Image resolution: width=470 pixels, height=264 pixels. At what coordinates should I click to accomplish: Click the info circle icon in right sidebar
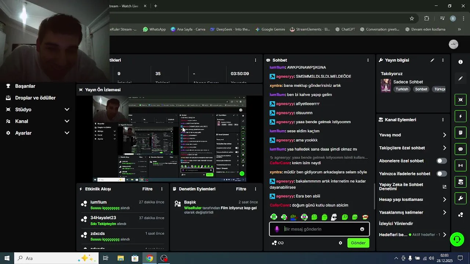pyautogui.click(x=460, y=62)
